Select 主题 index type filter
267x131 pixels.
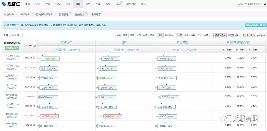click(206, 35)
